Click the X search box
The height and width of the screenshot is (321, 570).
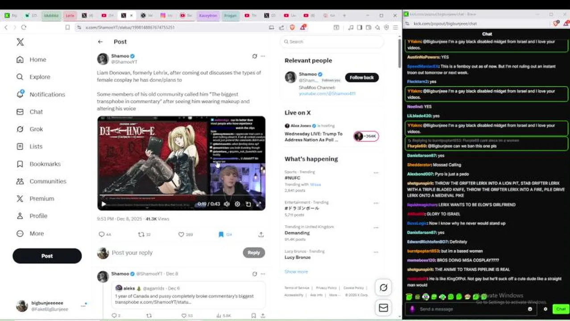332,41
